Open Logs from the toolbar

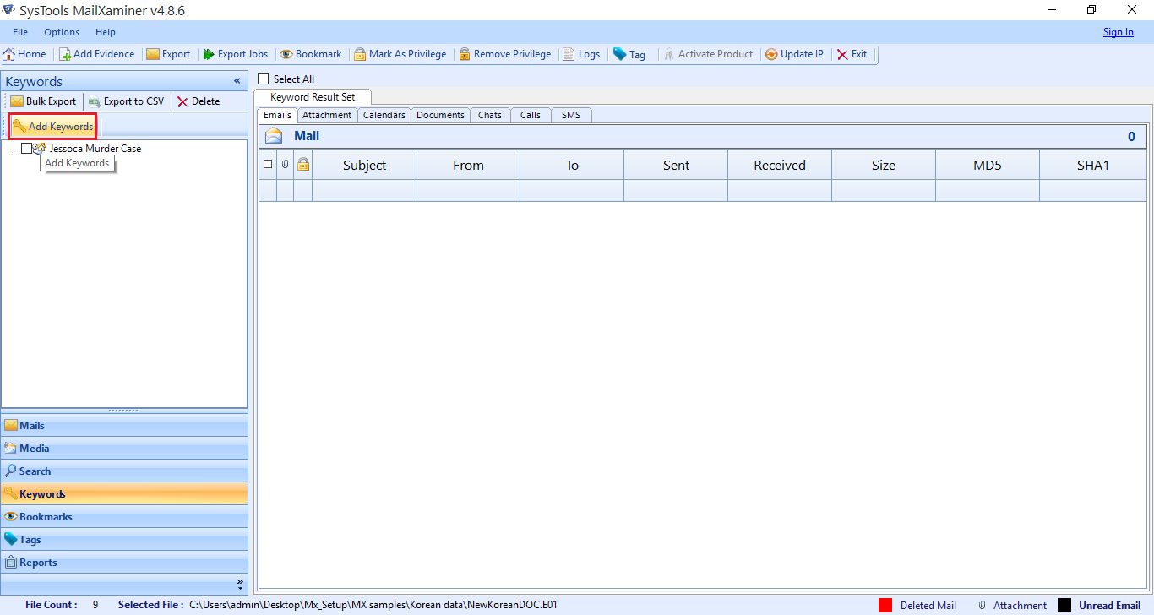coord(581,54)
